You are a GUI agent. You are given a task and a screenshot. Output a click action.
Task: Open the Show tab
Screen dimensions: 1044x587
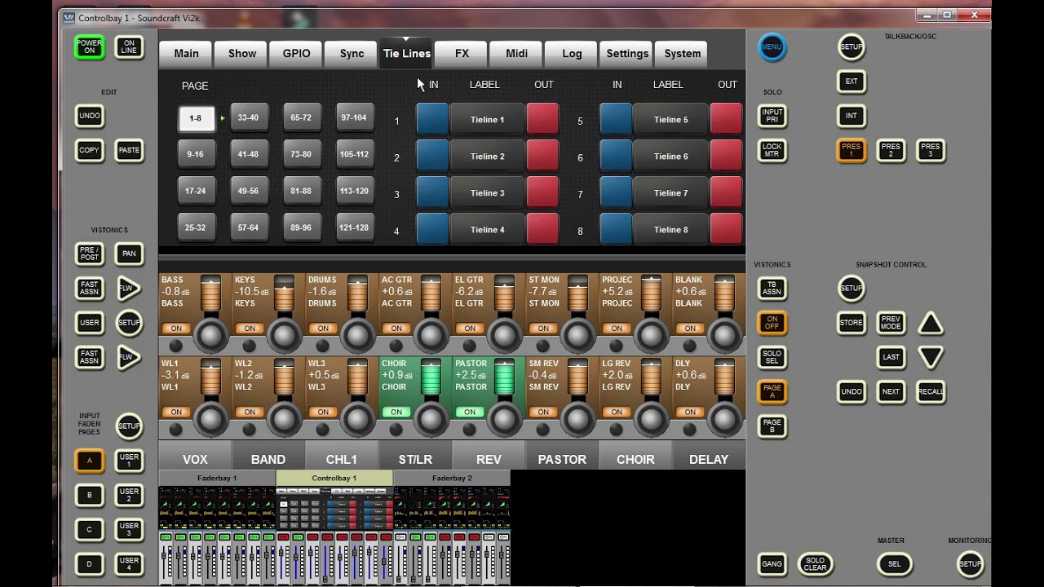coord(242,54)
